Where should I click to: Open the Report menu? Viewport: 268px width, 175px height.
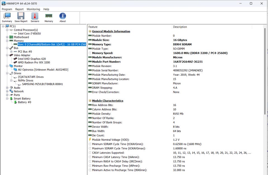pos(20,9)
